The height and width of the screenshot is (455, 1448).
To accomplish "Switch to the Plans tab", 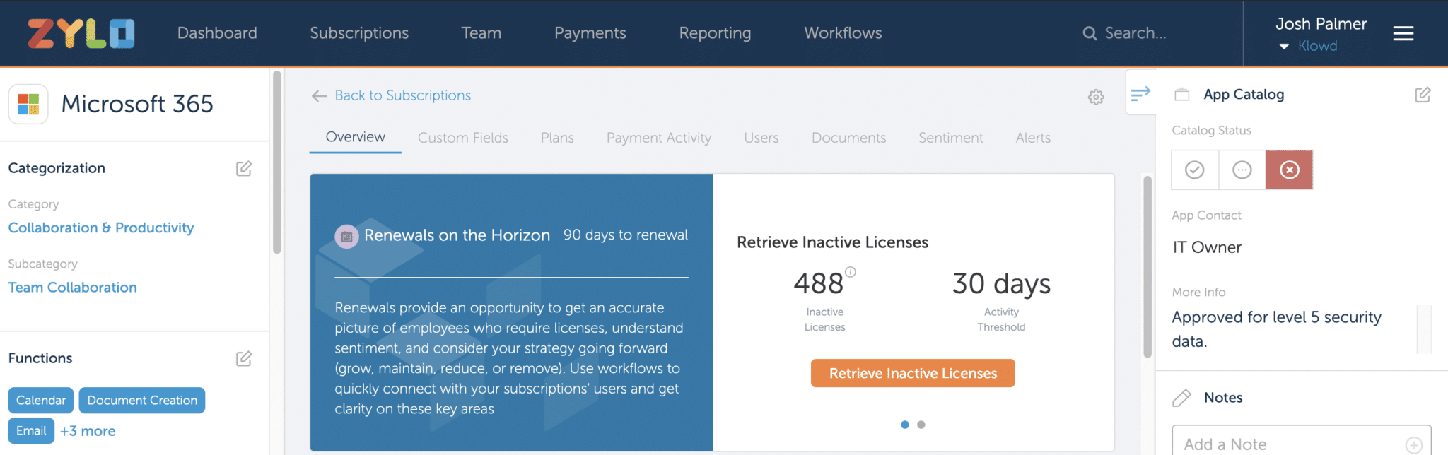I will point(557,138).
